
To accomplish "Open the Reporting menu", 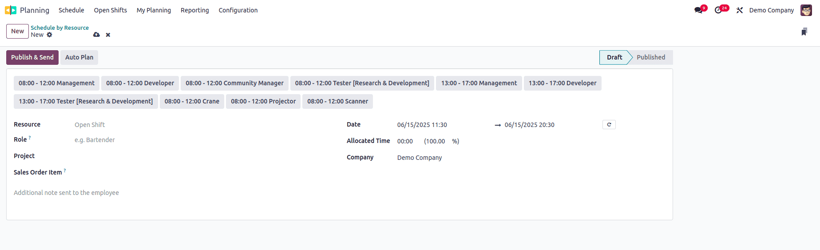I will 195,10.
